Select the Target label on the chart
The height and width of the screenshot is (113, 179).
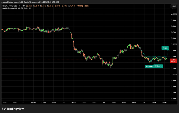[165, 48]
